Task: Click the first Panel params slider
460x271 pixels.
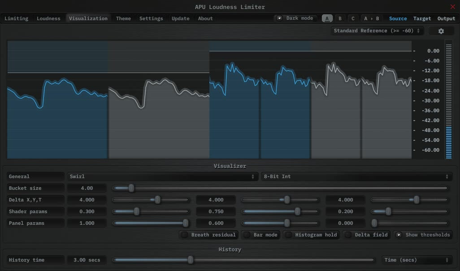Action: click(151, 223)
